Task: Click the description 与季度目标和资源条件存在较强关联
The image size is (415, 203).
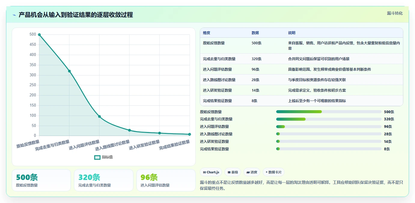Action: [x=317, y=80]
